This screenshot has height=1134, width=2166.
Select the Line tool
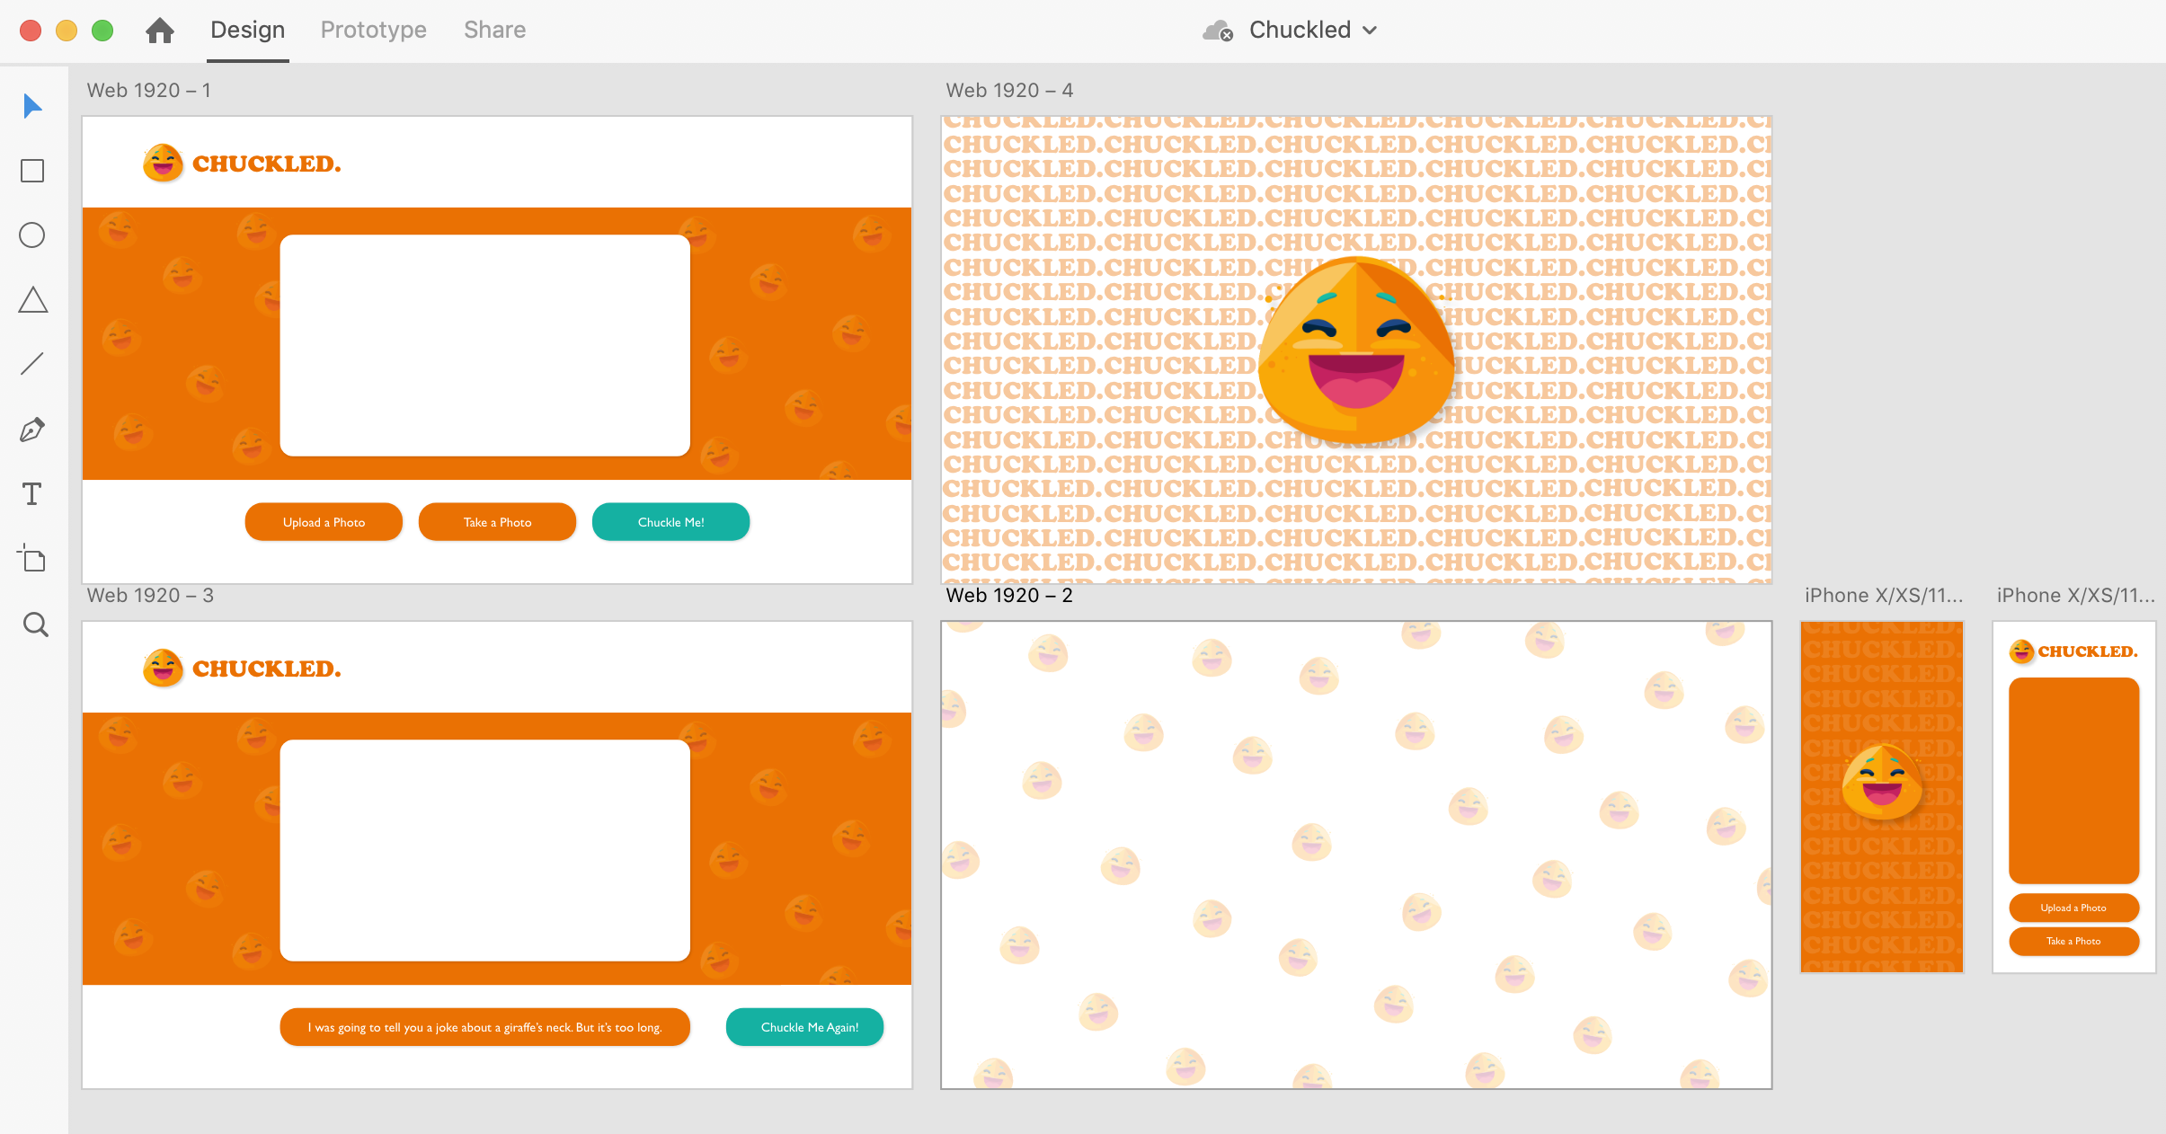tap(32, 364)
